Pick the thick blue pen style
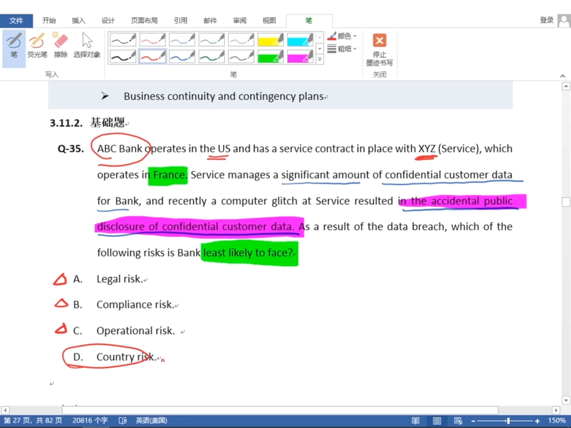 point(182,56)
